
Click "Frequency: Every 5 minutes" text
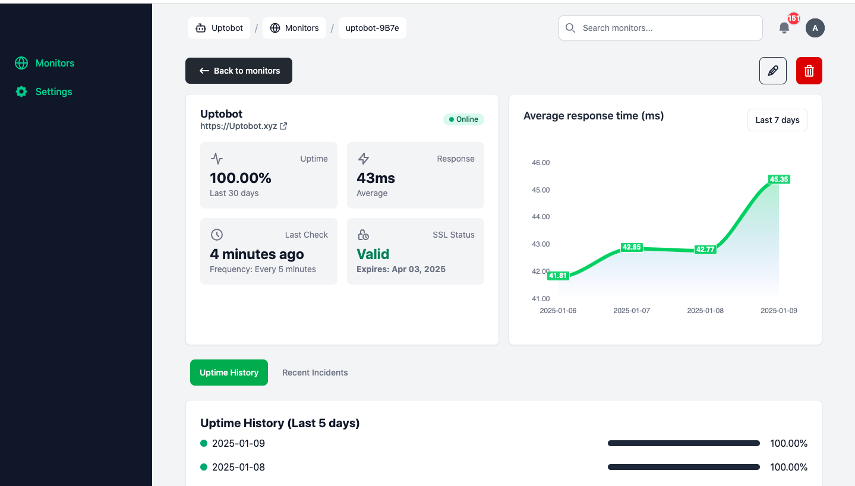263,269
